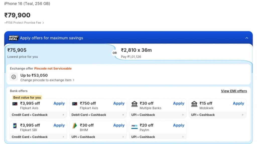This screenshot has height=144, width=257.
Task: Open the View EMI offers link
Action: click(234, 91)
